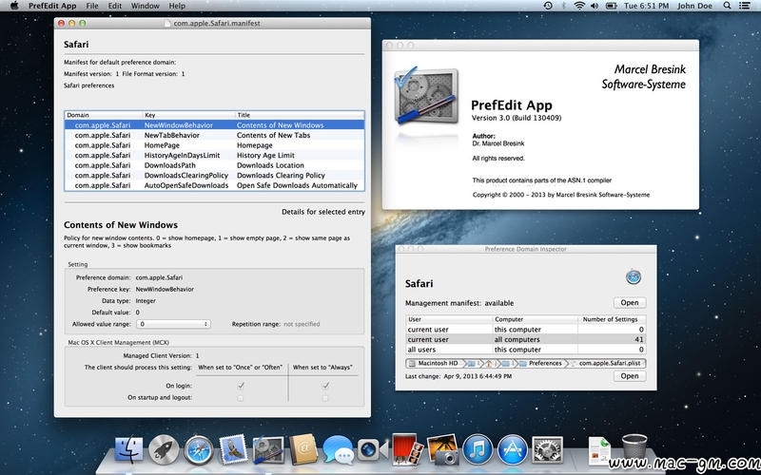Open iPhoto icon in the Dock

coord(442,449)
